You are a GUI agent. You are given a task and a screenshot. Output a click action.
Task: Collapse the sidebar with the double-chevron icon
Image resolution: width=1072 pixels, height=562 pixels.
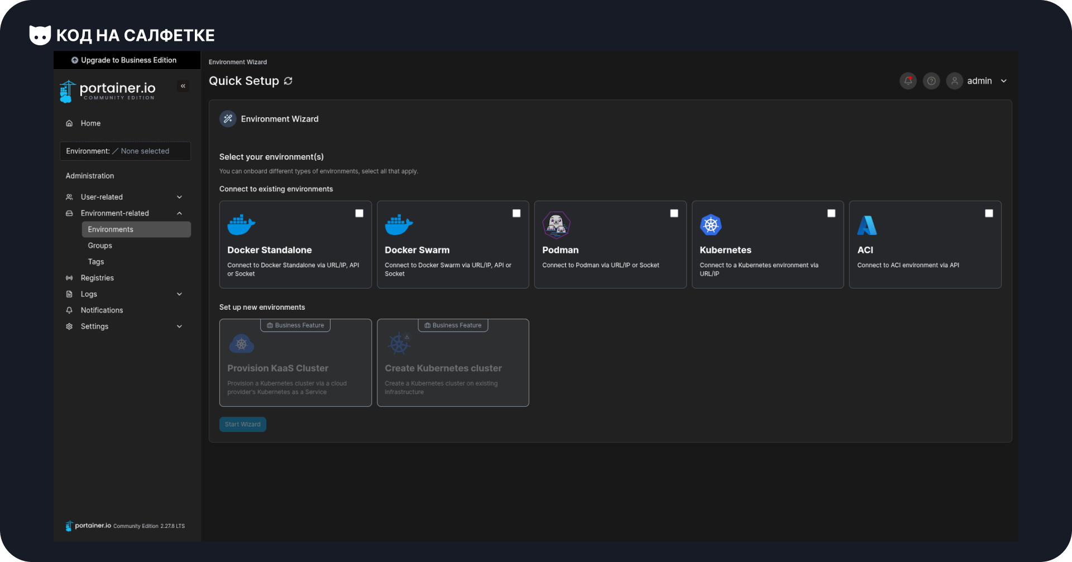183,86
